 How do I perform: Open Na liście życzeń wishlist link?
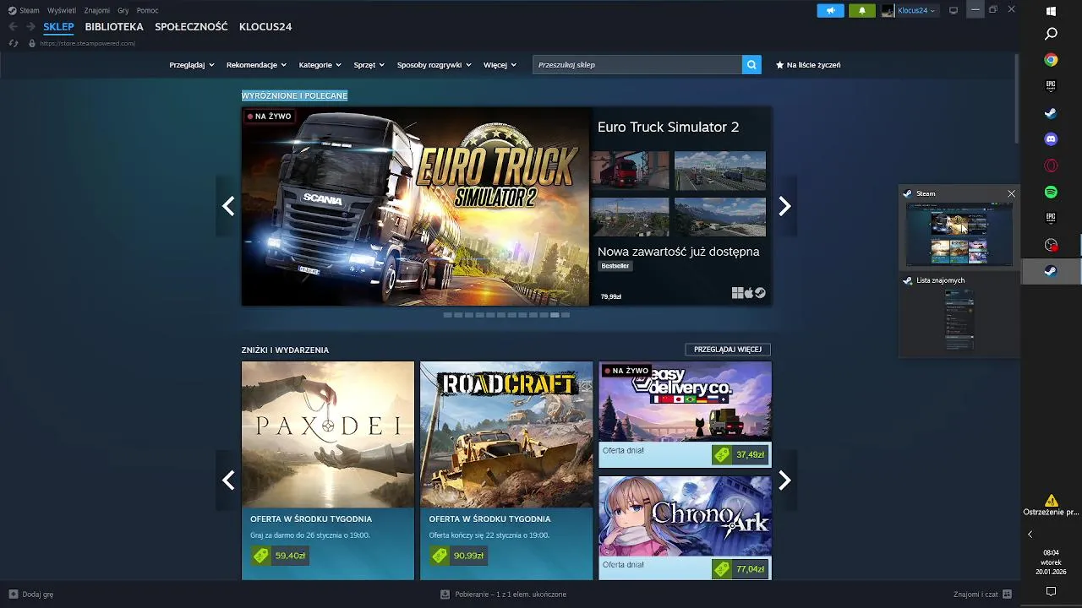[808, 65]
